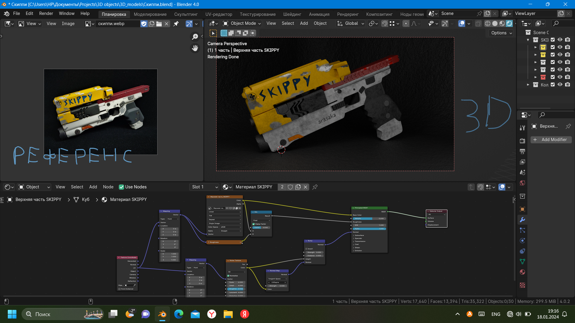Open the Physics properties tab
This screenshot has height=323, width=575.
(523, 240)
